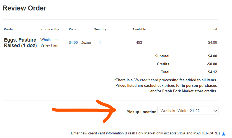Viewport: 232px width, 138px height.
Task: Click the quantity value 1 for eggs
Action: point(100,43)
